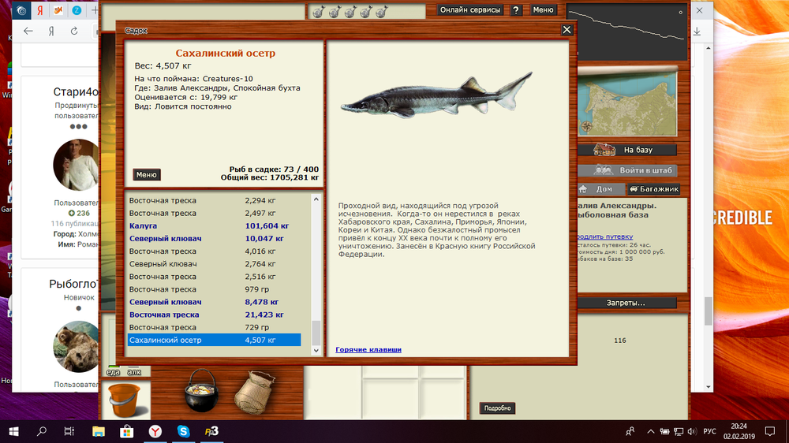Click the volume speaker tray icon

coord(692,431)
